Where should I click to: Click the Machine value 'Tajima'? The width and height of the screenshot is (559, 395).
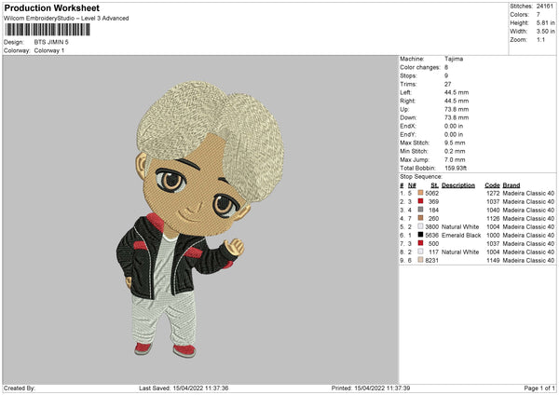point(454,59)
